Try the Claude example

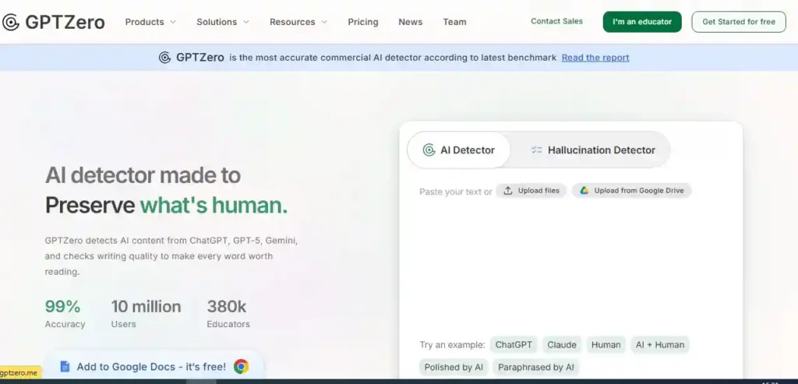click(x=562, y=345)
